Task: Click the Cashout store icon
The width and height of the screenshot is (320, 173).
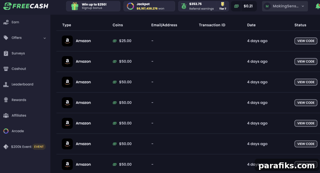Action: [6, 69]
